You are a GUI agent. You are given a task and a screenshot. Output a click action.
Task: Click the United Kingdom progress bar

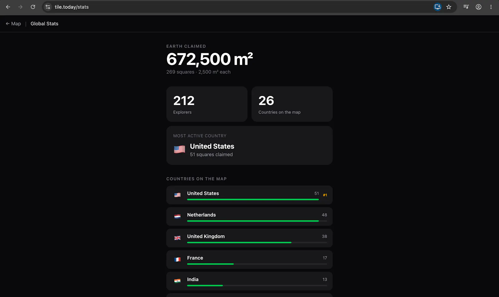point(257,243)
